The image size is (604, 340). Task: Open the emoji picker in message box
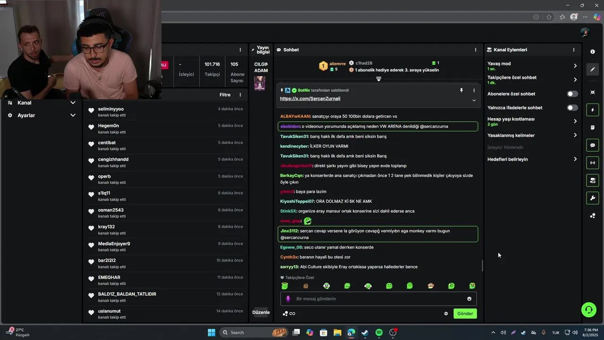click(469, 299)
